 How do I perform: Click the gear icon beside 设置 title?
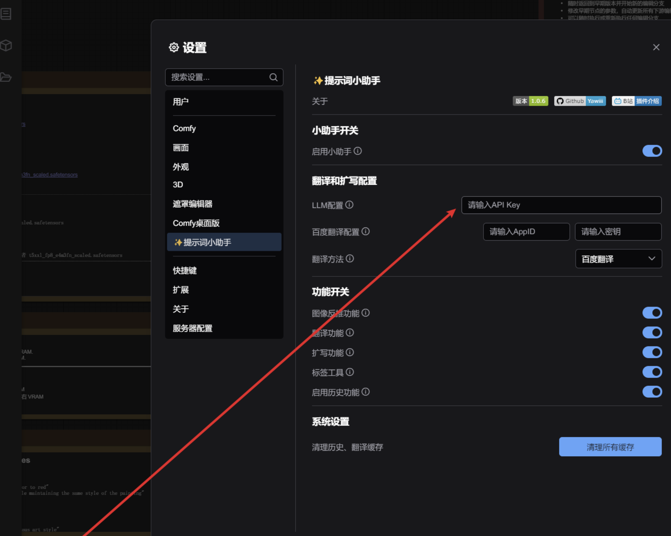tap(174, 47)
